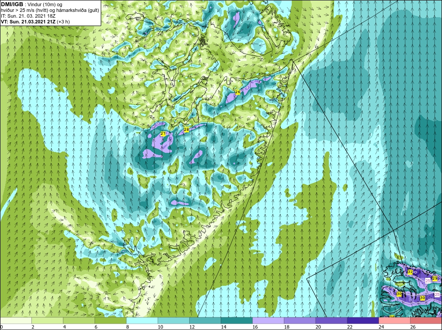This screenshot has height=330, width=442.
Task: Click the yellow 26 gust label north of label 28
Action: 238,92
